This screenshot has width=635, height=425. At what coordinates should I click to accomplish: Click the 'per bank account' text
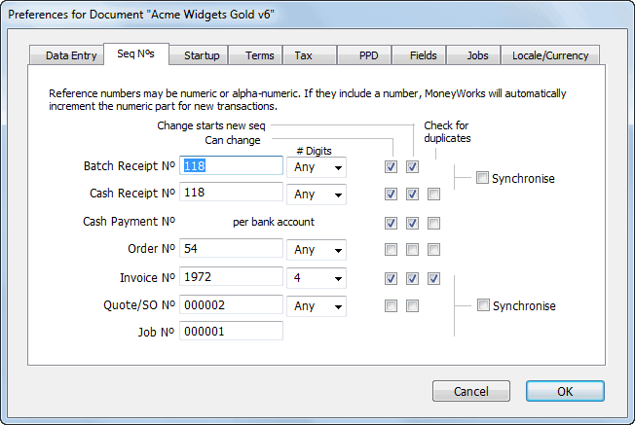(x=274, y=222)
